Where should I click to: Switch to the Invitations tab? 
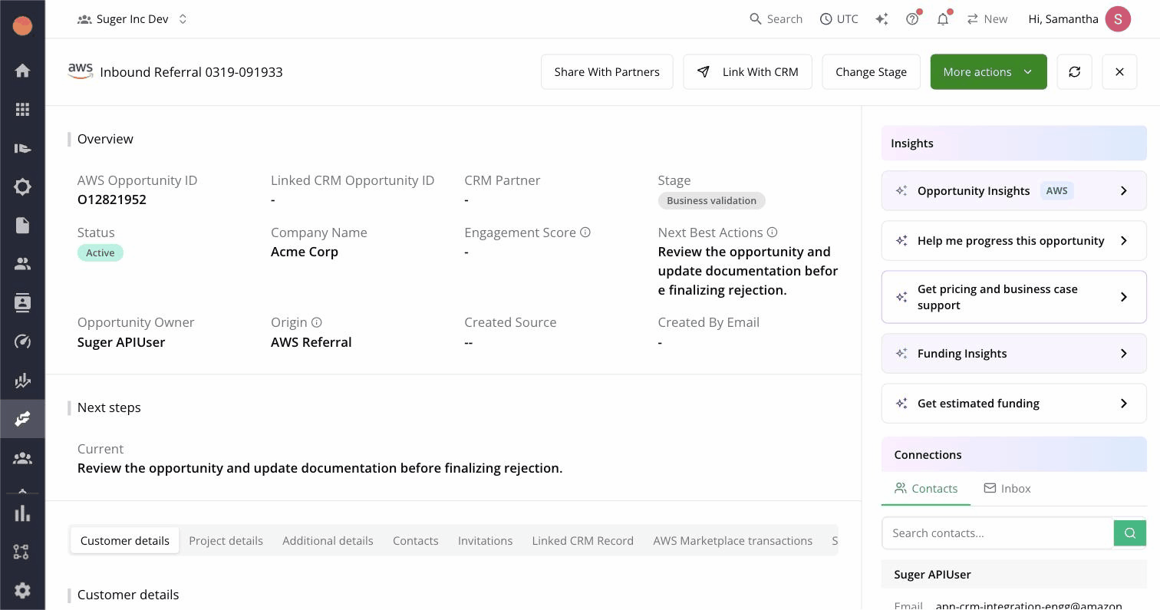coord(485,540)
